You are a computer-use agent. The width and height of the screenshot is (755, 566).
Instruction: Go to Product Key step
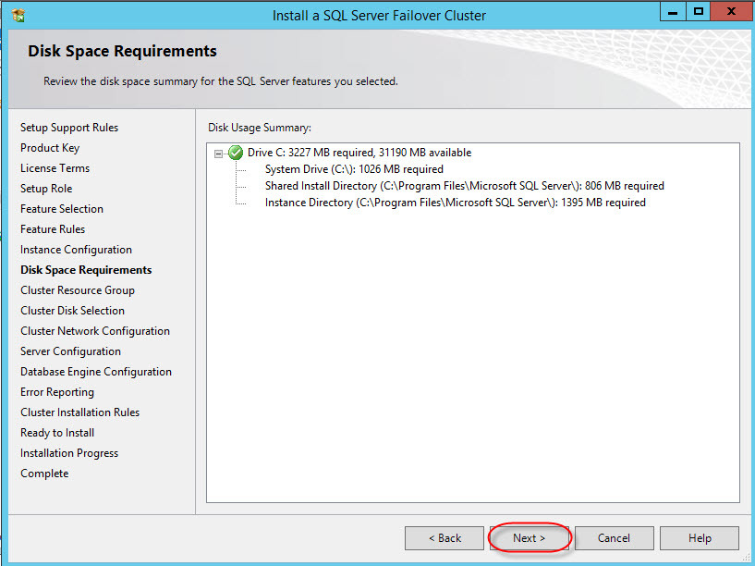click(x=50, y=148)
